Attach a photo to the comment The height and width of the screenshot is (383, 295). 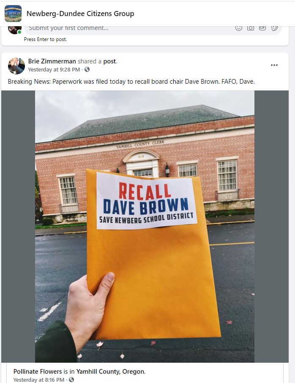[x=251, y=28]
